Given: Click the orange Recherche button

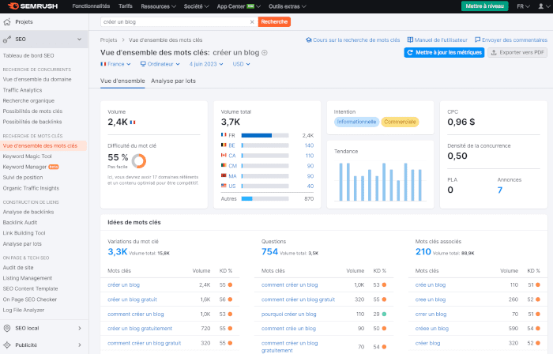Looking at the screenshot, I should (x=274, y=22).
